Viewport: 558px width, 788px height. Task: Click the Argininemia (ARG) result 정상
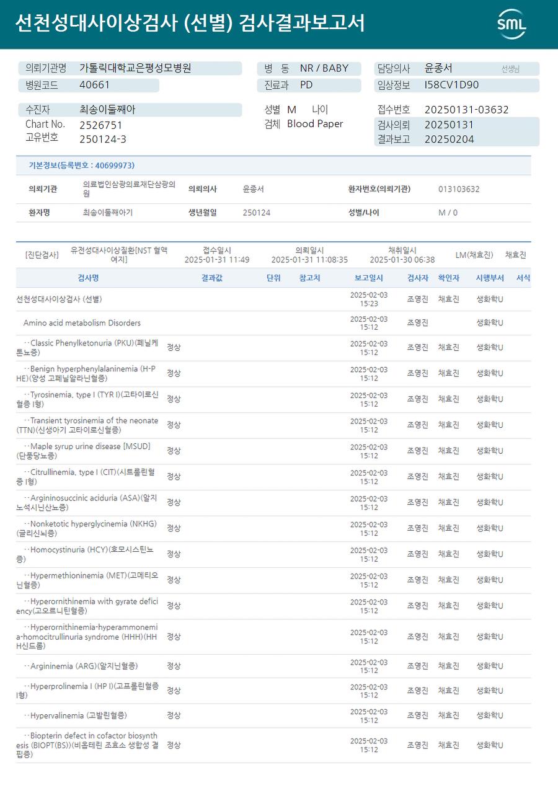(x=174, y=666)
